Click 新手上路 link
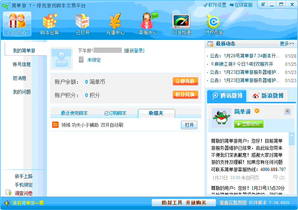Viewport: 298px width, 210px height. pyautogui.click(x=23, y=176)
